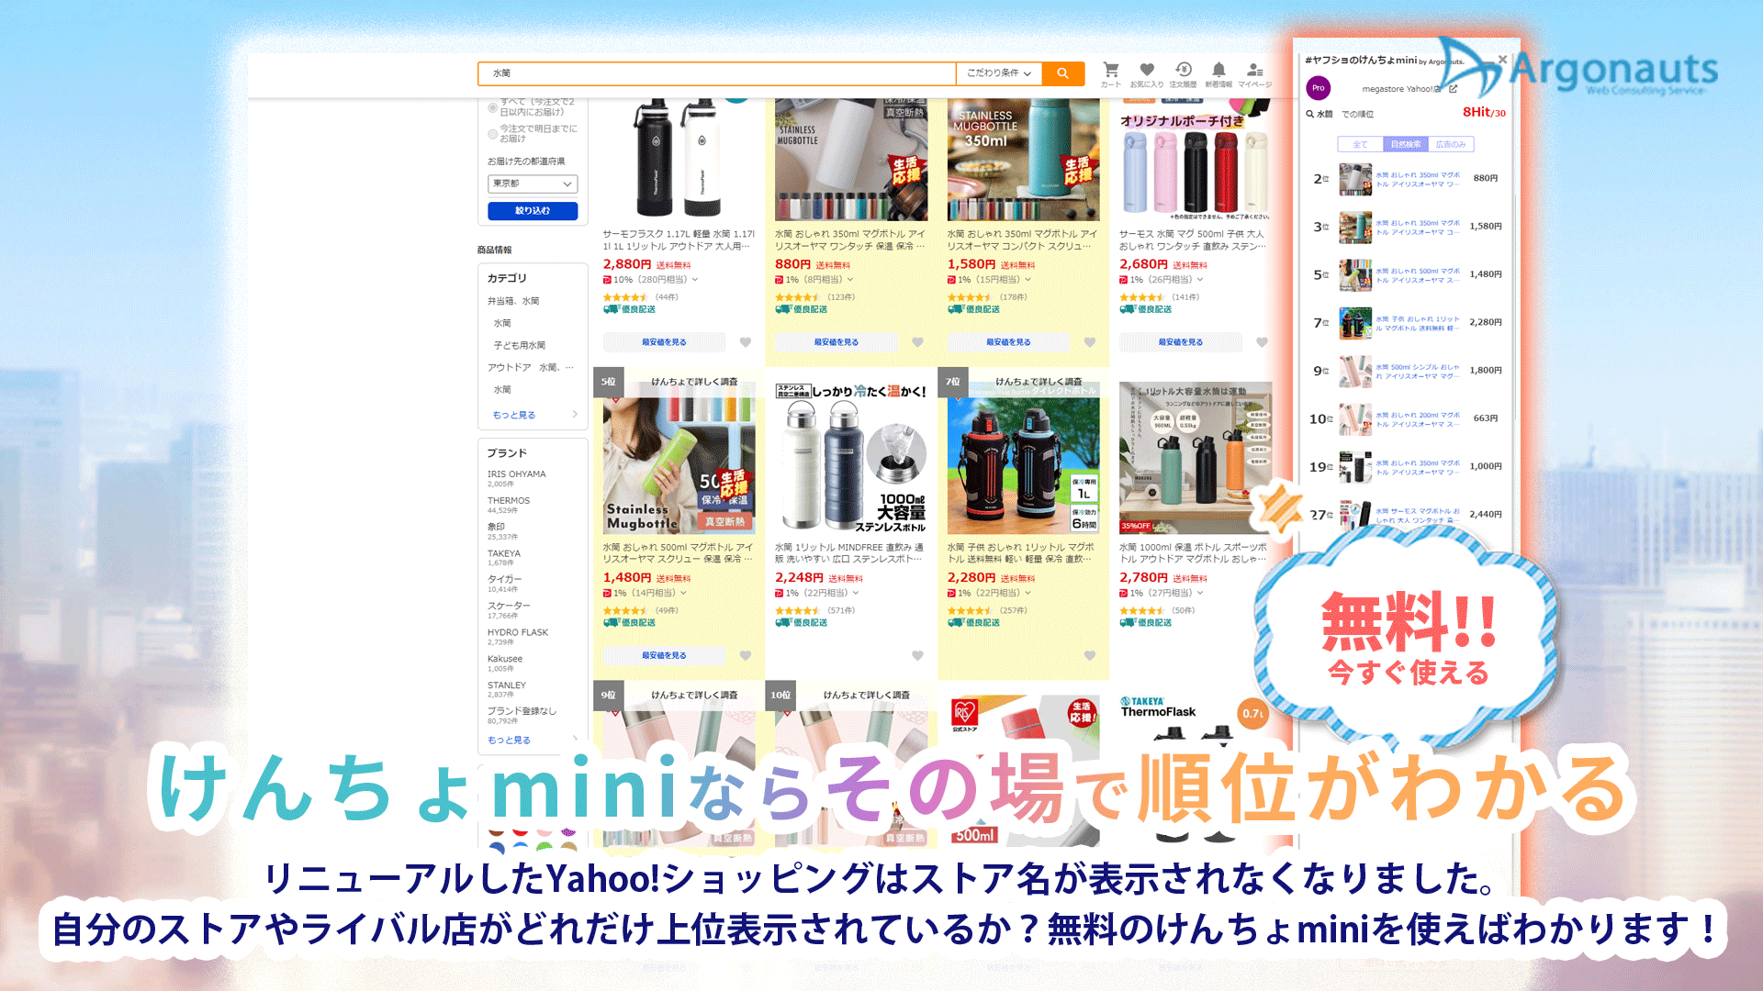The width and height of the screenshot is (1763, 991).
Task: Filter by brand IRIS OHYAMA
Action: point(517,474)
